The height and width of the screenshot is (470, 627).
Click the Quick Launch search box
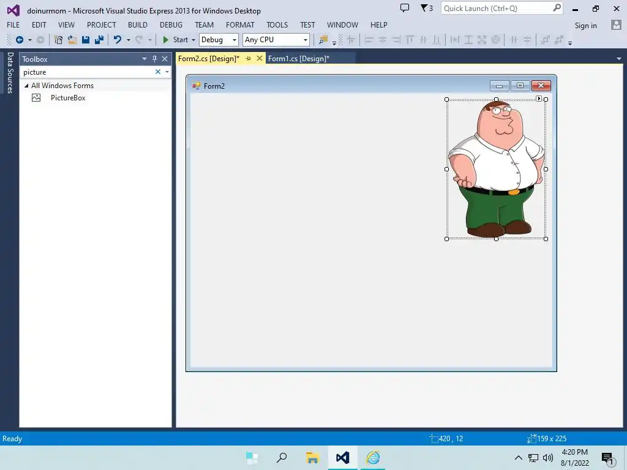tap(501, 8)
